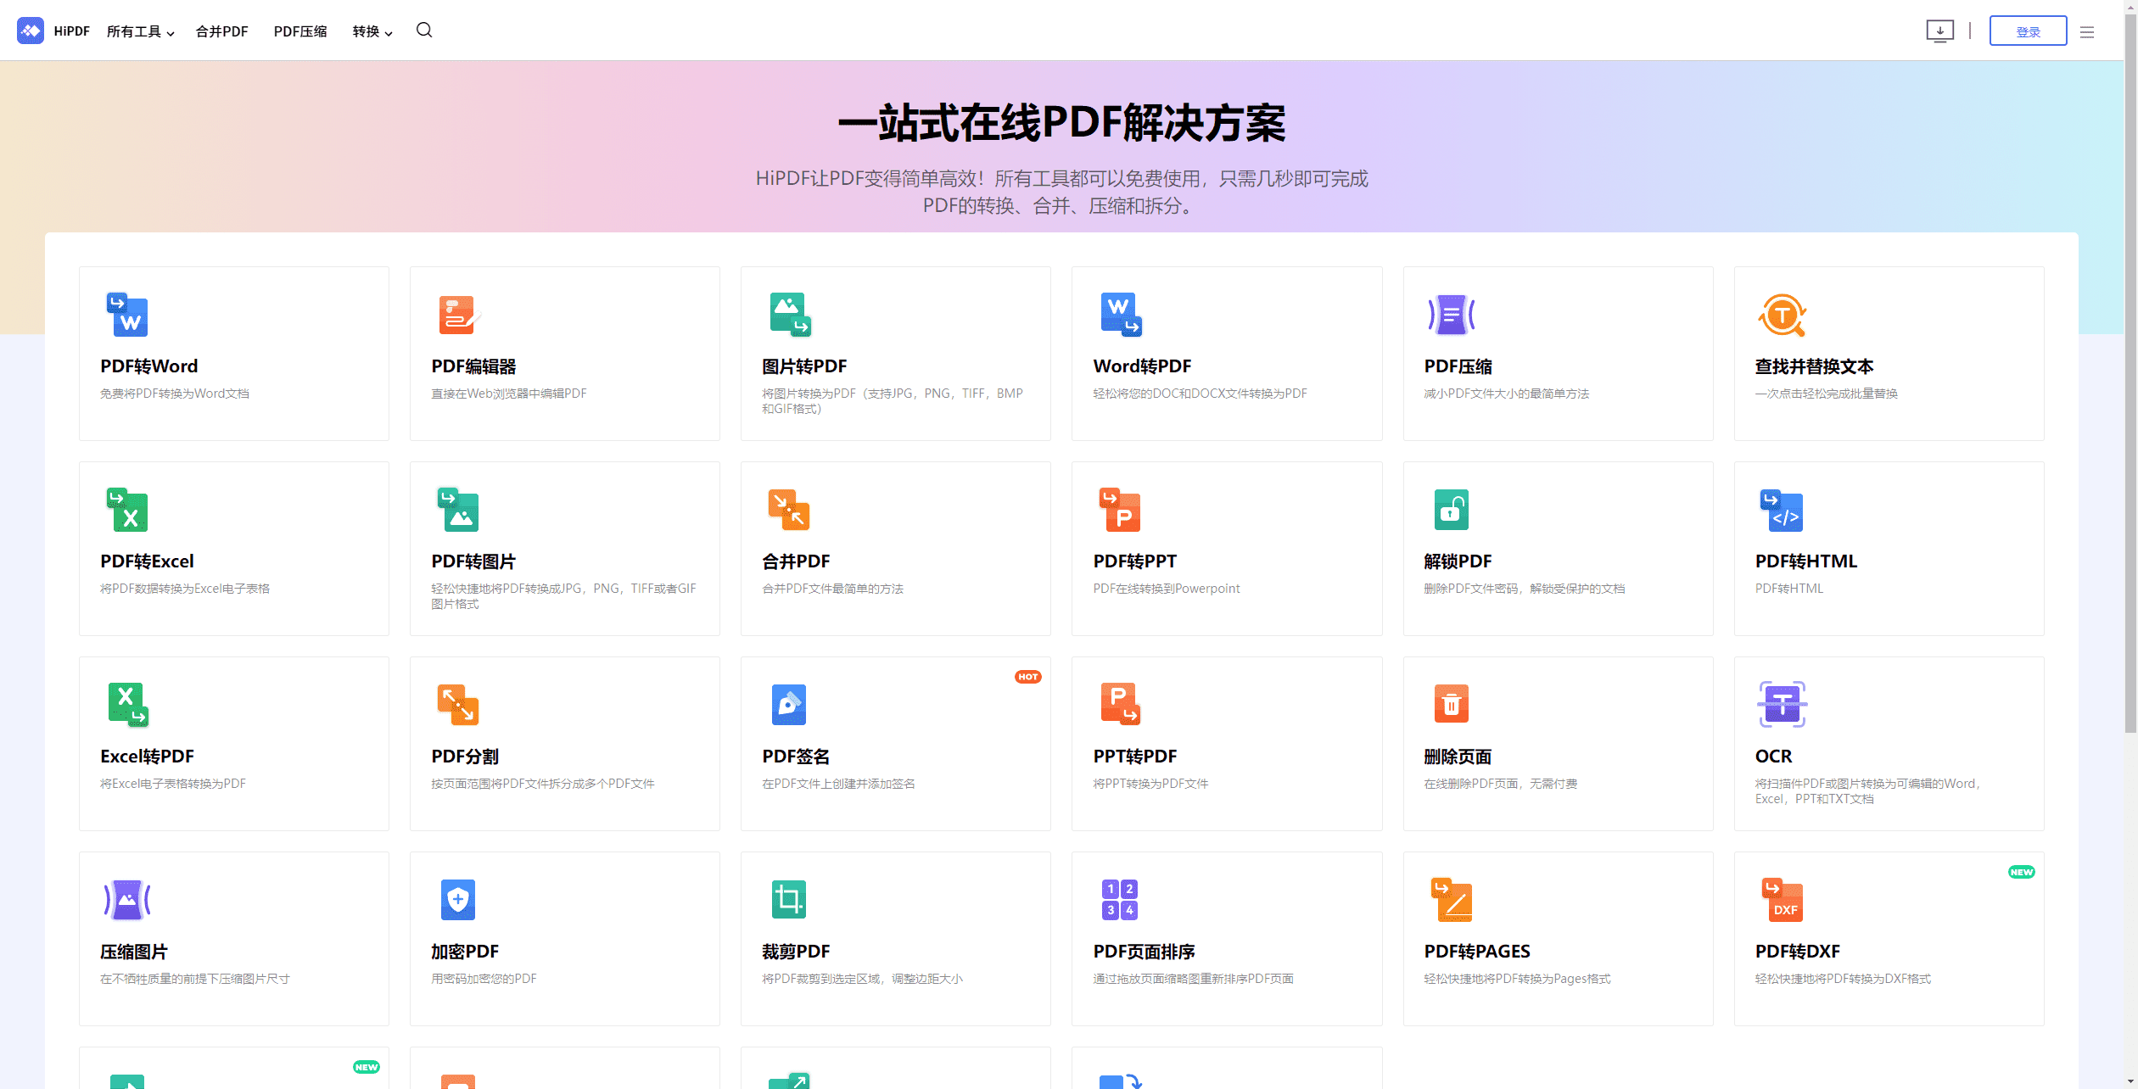The image size is (2138, 1089).
Task: Click the desktop download icon
Action: (1939, 31)
